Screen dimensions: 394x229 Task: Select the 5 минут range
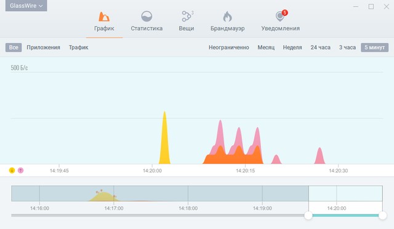(375, 47)
